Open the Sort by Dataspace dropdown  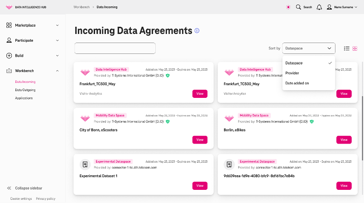pos(308,48)
